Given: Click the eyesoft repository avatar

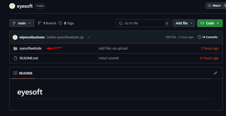Looking at the screenshot, I should coord(12,6).
